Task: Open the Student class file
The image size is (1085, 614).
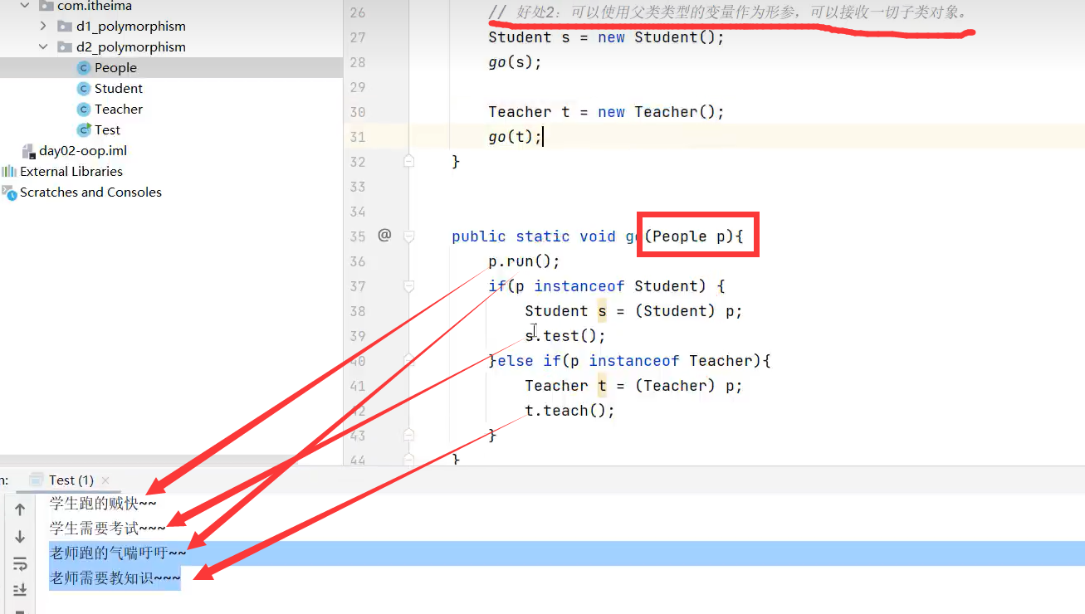Action: (x=119, y=89)
